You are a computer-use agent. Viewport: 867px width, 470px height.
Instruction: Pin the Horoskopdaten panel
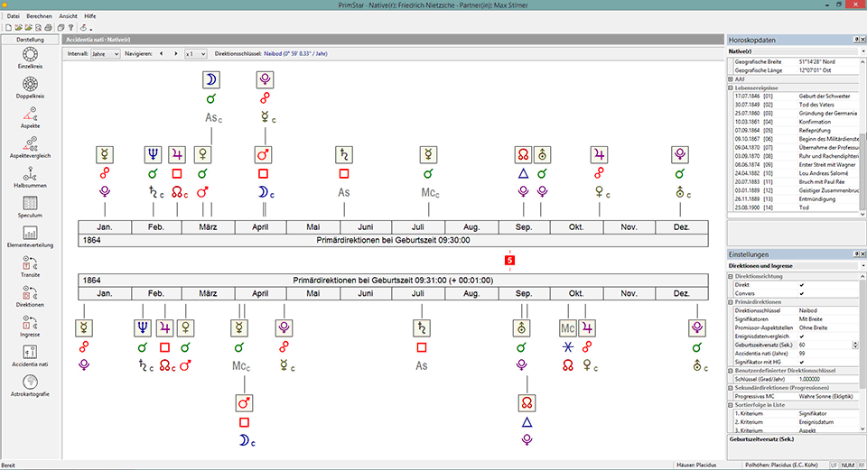click(856, 40)
